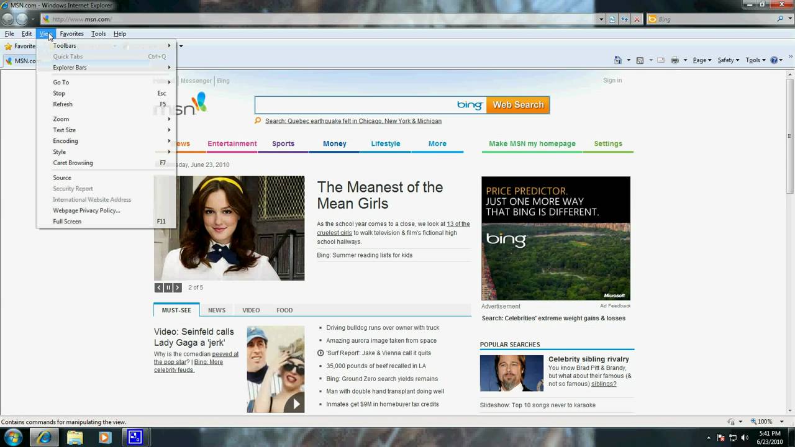Open the Text Size submenu
Screen dimensions: 795x447
point(106,130)
